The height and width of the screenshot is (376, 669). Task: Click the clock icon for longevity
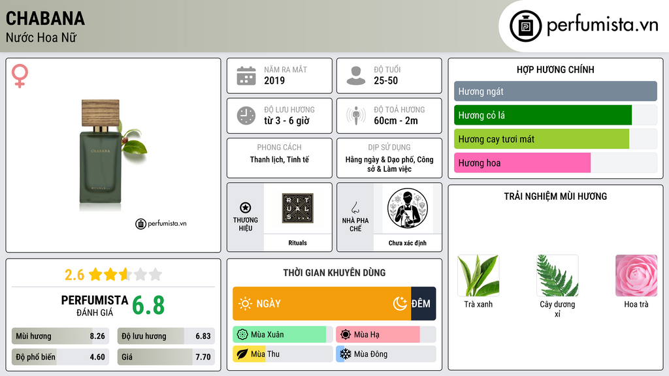246,116
